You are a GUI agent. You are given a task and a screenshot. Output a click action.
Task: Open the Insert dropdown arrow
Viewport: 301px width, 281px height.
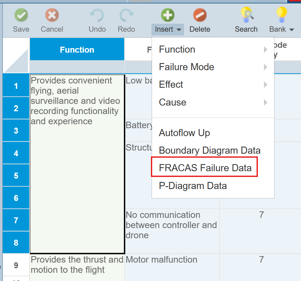179,29
